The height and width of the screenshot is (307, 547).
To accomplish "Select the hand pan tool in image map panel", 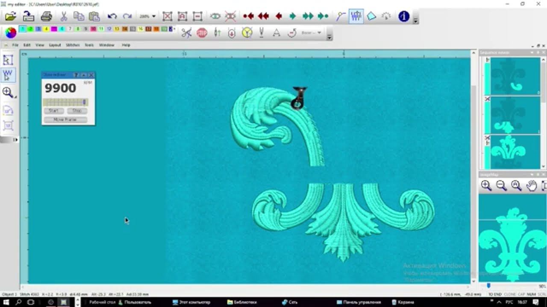I will coord(531,185).
